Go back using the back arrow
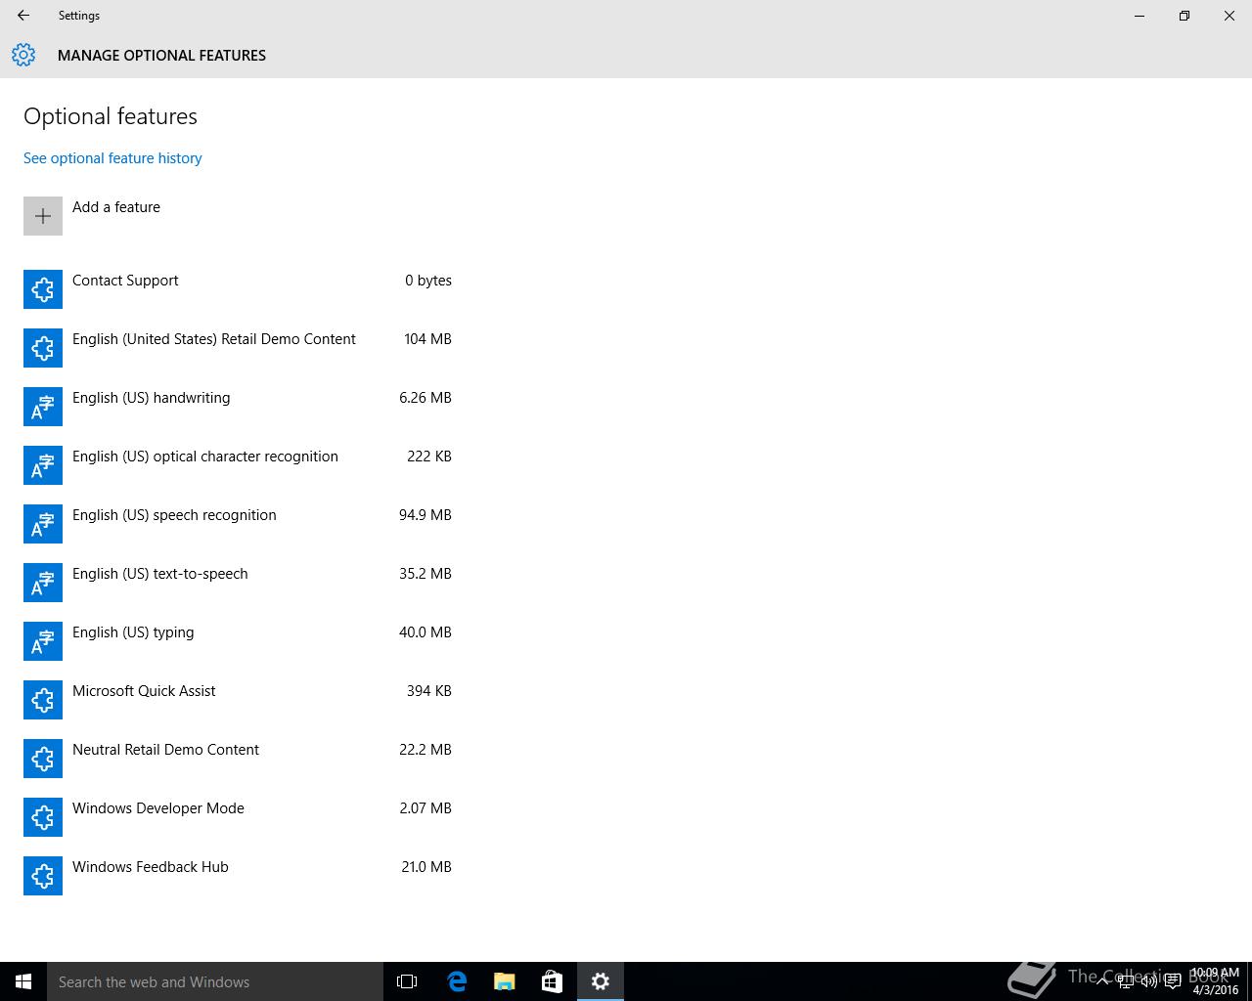Viewport: 1252px width, 1001px height. [23, 16]
